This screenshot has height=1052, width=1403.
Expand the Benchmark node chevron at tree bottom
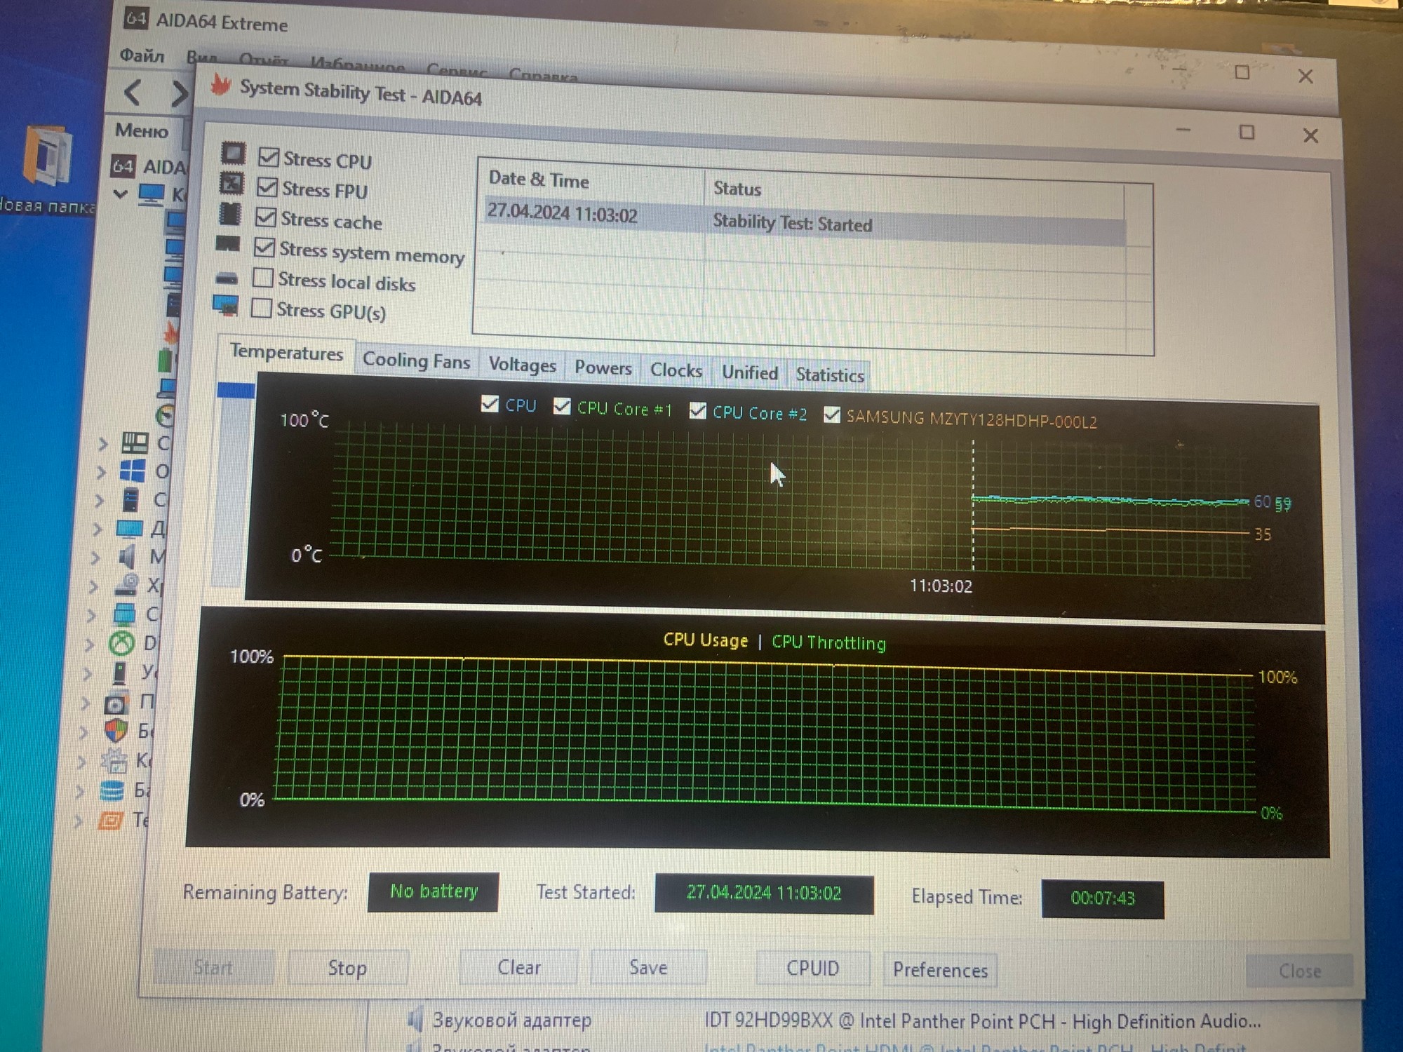(79, 820)
